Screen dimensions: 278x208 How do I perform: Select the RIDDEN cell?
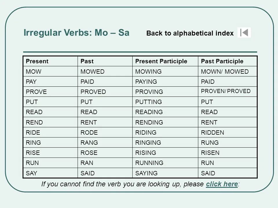point(228,132)
